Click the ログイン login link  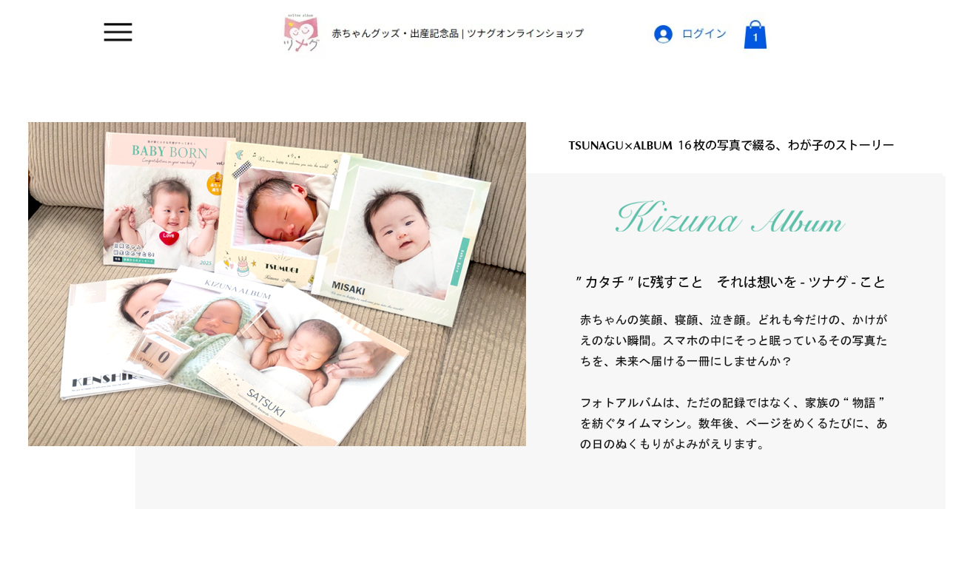tap(704, 34)
